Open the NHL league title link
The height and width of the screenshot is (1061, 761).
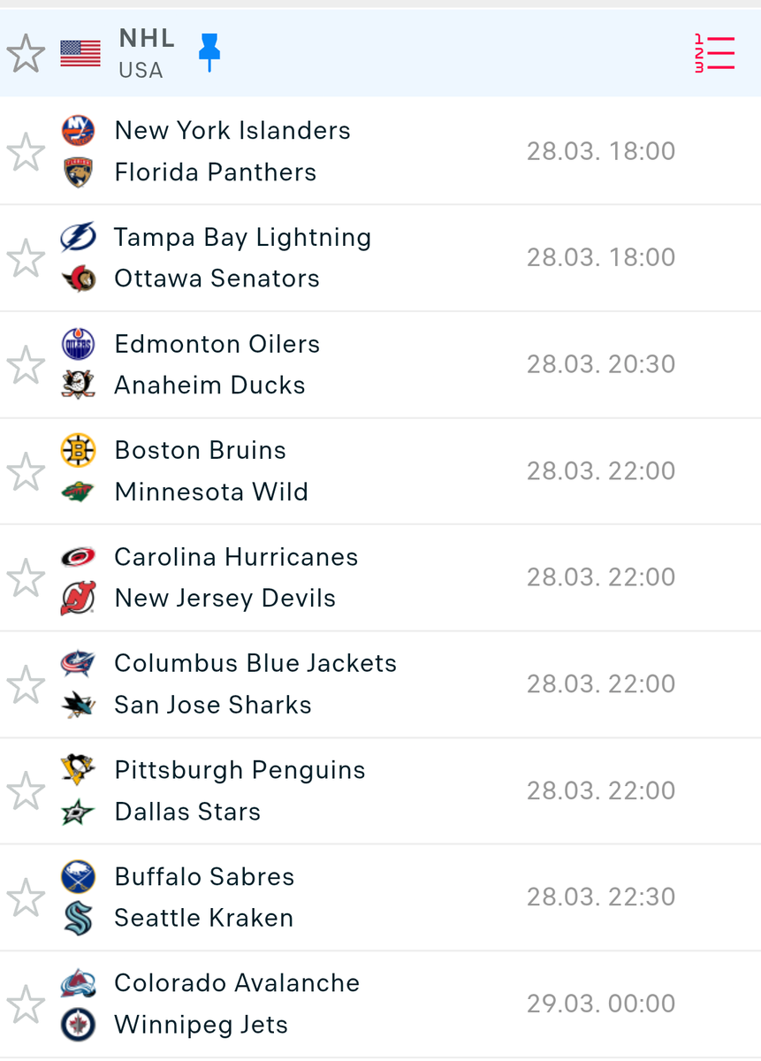147,39
